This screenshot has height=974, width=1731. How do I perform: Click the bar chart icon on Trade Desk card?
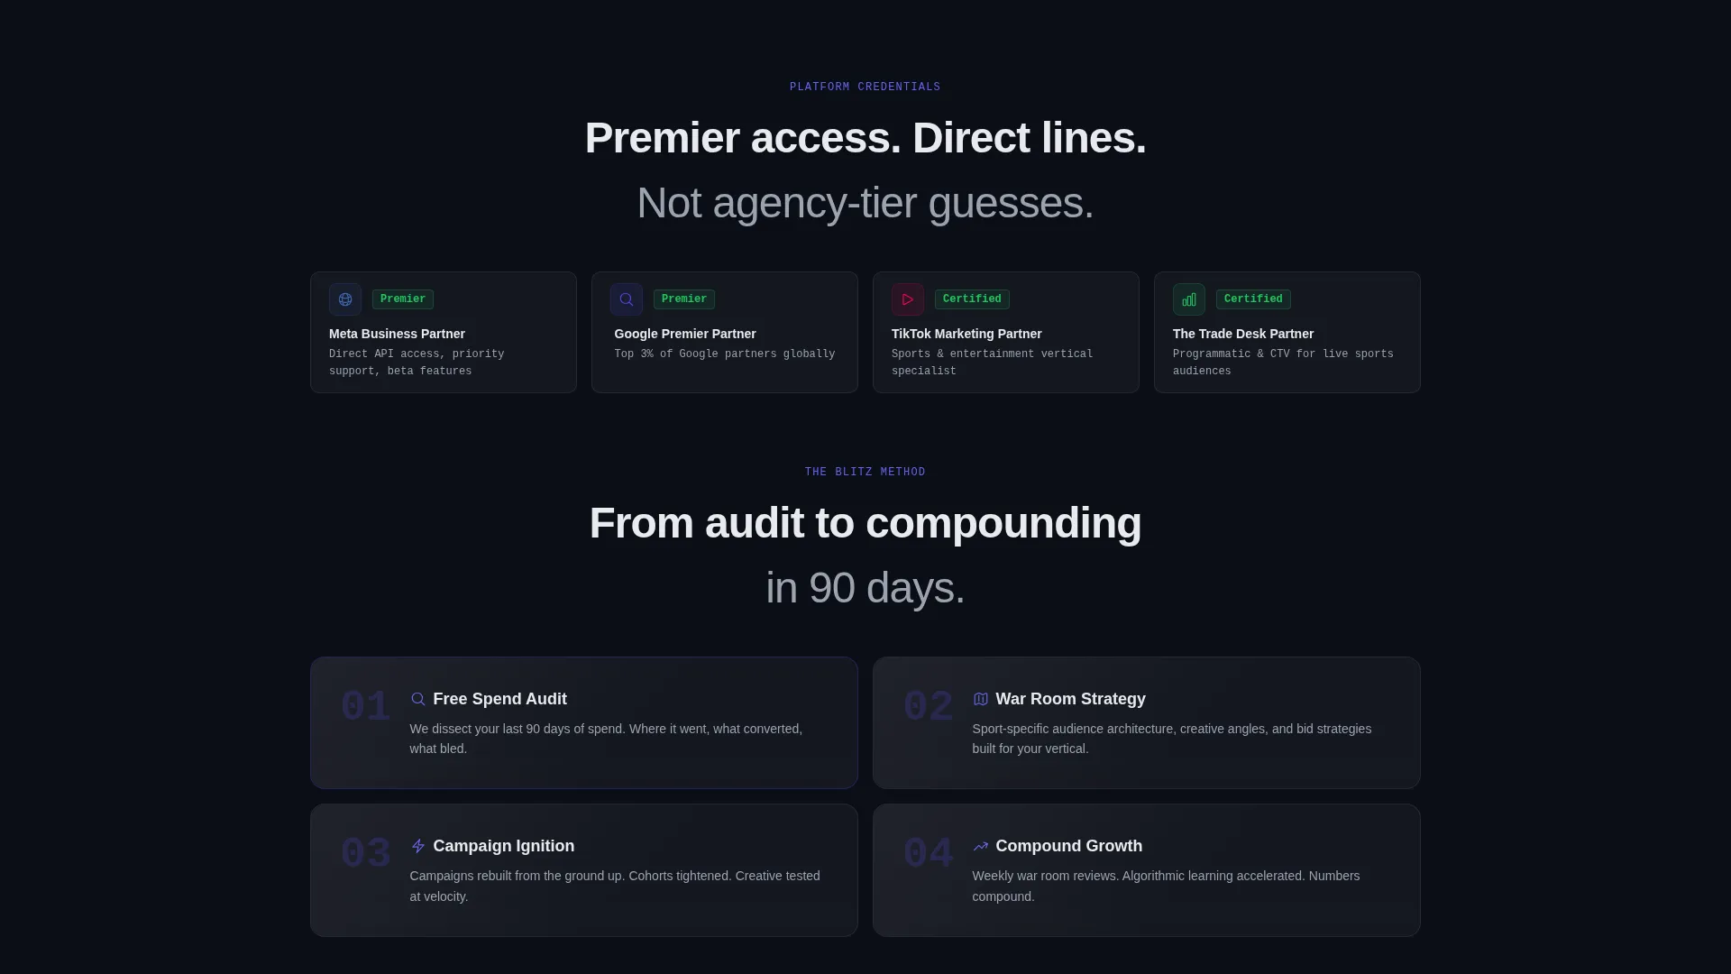(1189, 299)
